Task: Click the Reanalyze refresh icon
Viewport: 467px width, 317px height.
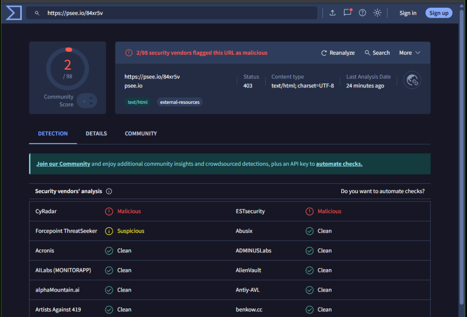Action: [324, 53]
